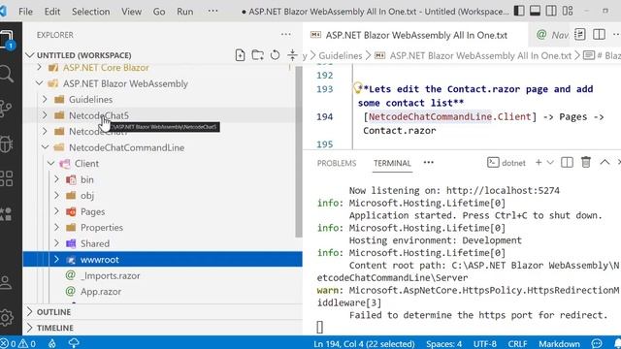
Task: Expand the Pages folder
Action: (56, 211)
